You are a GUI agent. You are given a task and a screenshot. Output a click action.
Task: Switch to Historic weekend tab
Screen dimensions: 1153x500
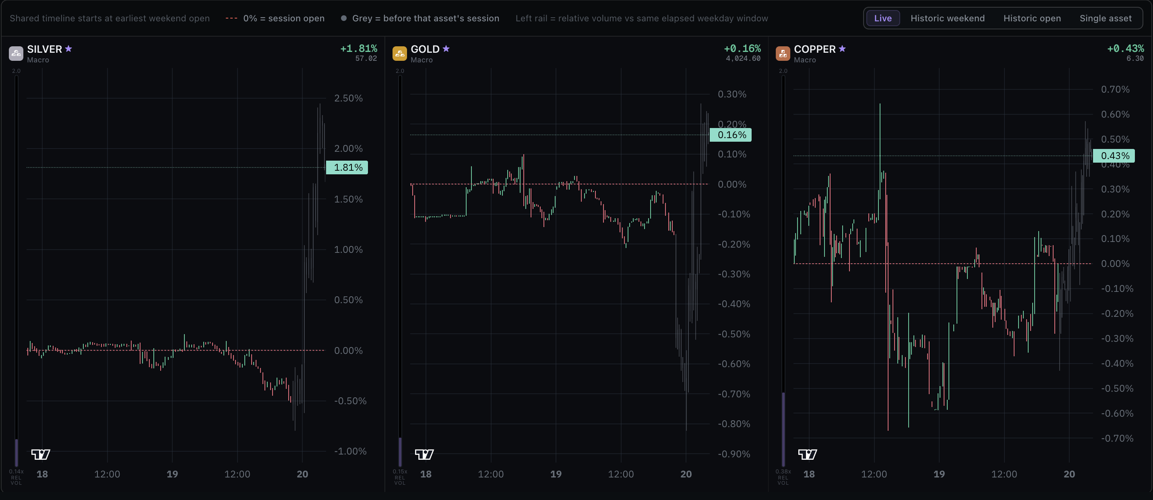click(948, 19)
